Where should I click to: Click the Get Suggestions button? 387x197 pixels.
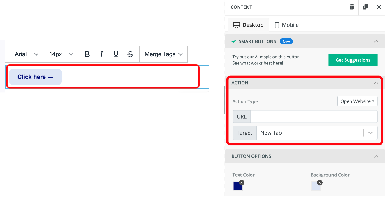pos(353,60)
